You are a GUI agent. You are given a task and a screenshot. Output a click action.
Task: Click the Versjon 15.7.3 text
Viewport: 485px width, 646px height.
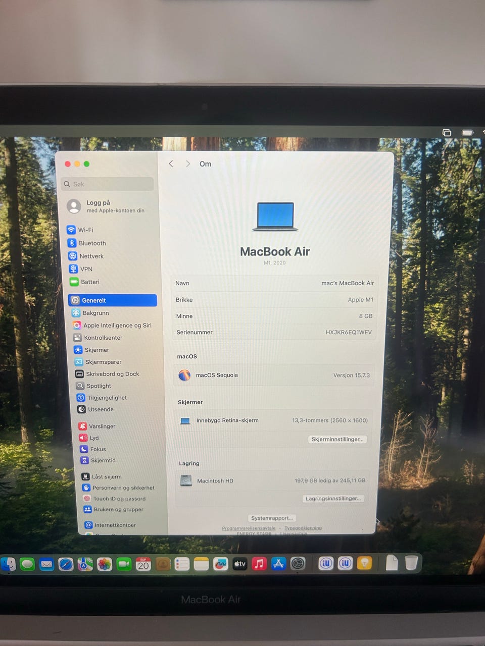352,375
